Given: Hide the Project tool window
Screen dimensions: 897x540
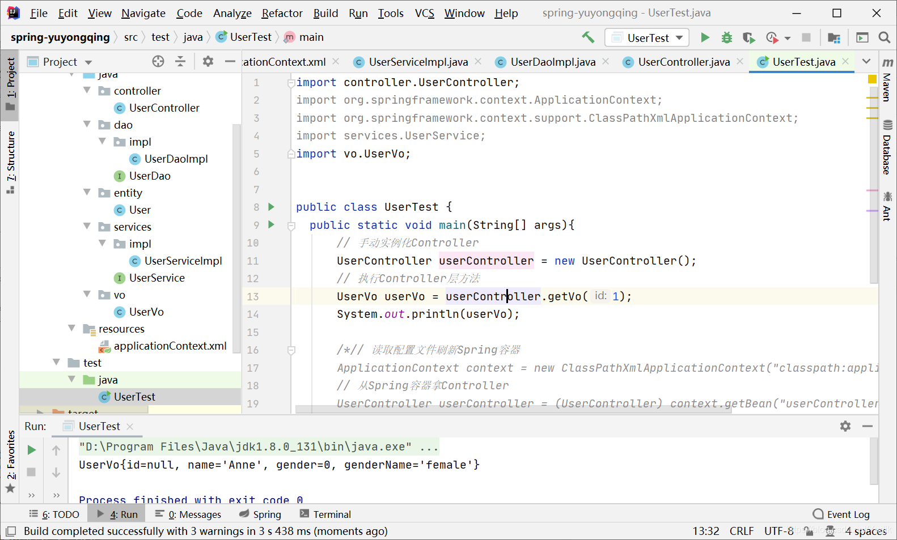Looking at the screenshot, I should 230,61.
